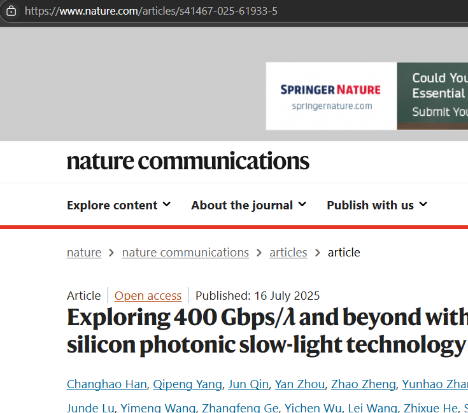
Task: Go to nature breadcrumb link
Action: click(x=84, y=253)
